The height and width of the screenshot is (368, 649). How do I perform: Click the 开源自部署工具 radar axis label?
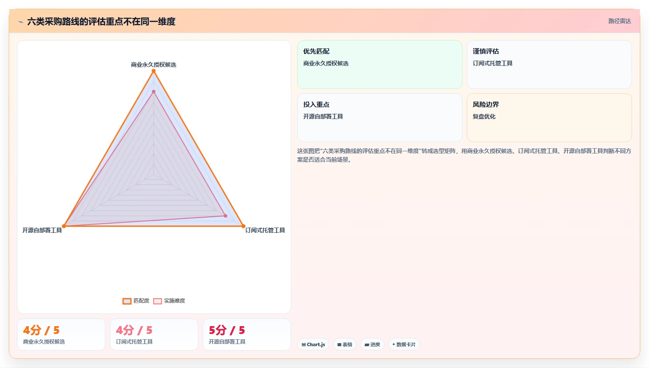42,230
